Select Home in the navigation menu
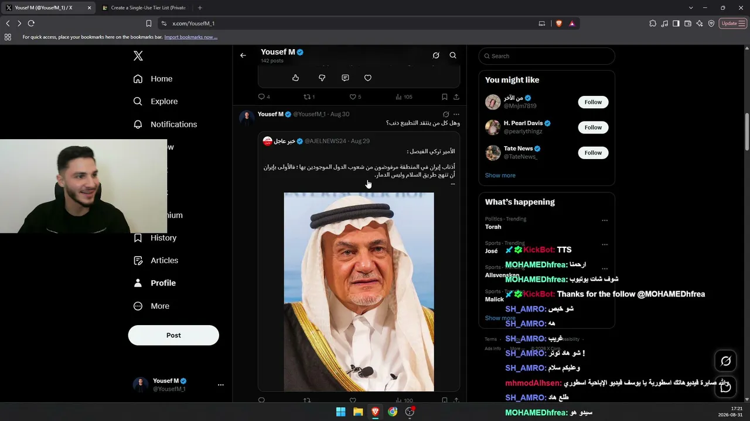 click(161, 79)
